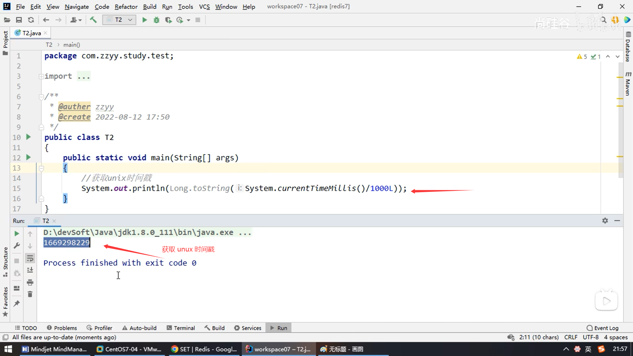Open CentOS7-04 VMware from the taskbar
The width and height of the screenshot is (633, 356).
129,349
